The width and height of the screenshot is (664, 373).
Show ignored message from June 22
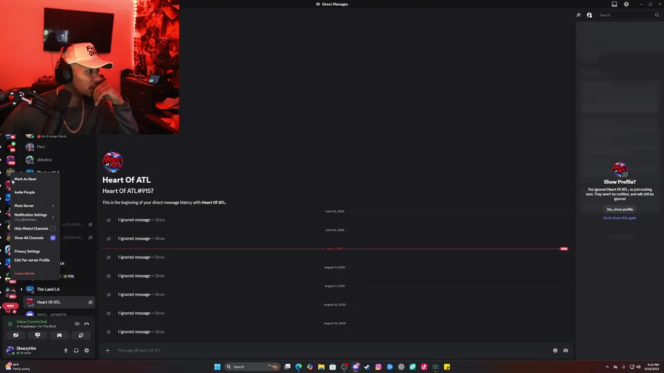(160, 220)
